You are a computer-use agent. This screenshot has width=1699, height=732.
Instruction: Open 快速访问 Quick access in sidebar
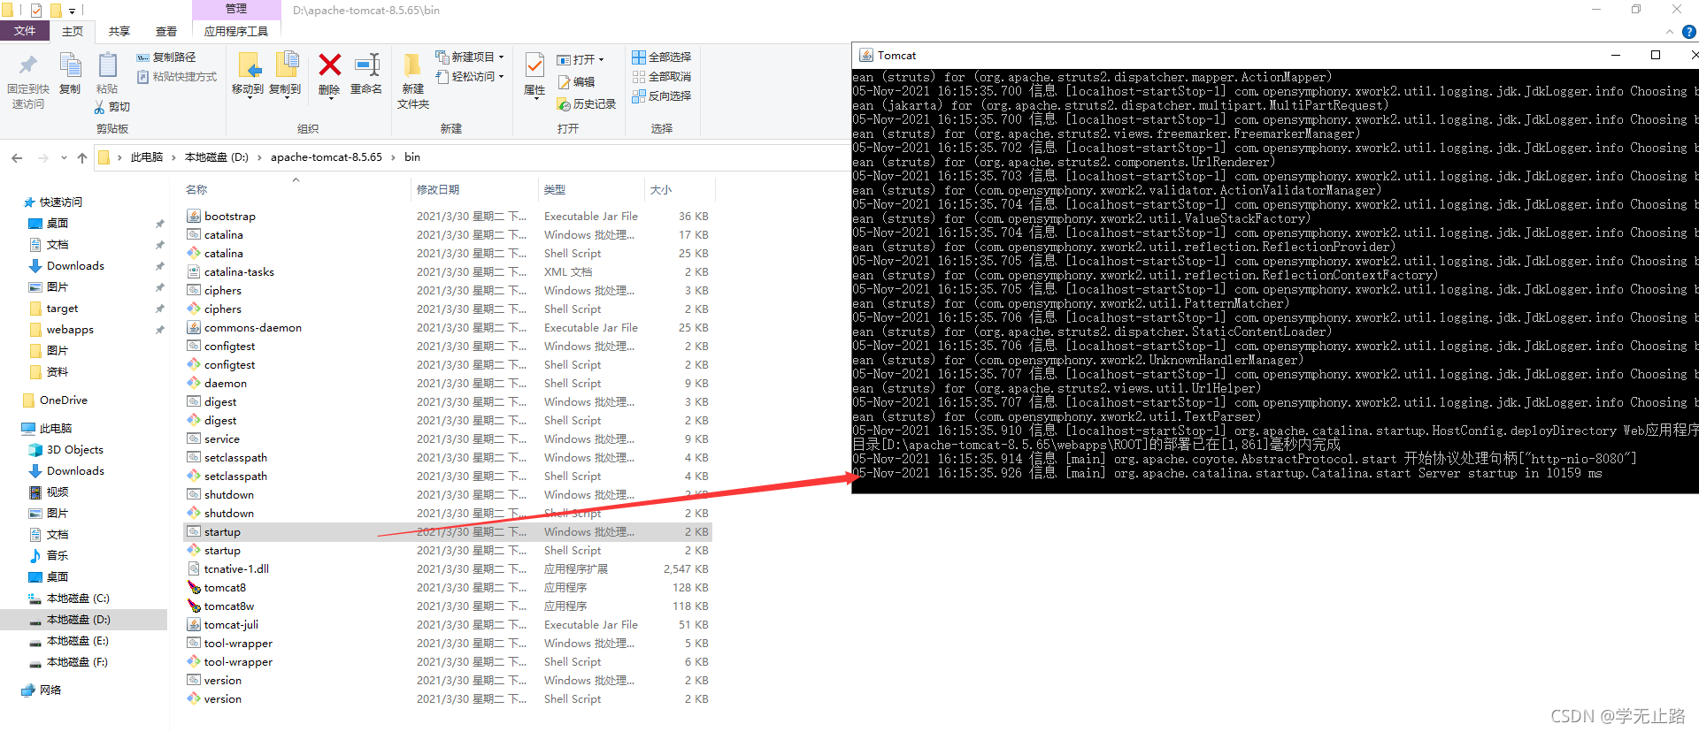pos(53,202)
